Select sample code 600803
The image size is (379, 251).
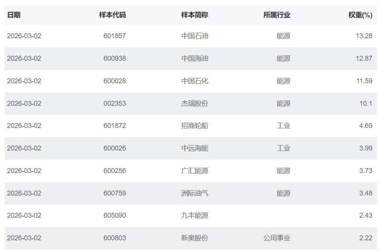114,238
